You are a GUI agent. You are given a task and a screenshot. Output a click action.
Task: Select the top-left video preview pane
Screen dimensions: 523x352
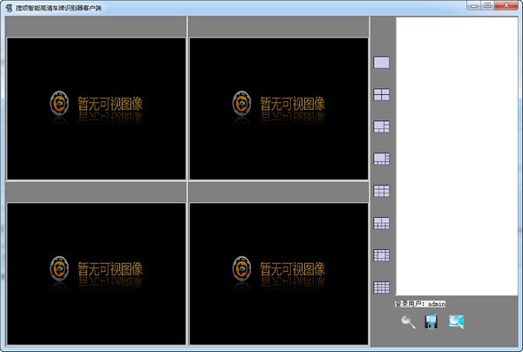click(x=96, y=109)
